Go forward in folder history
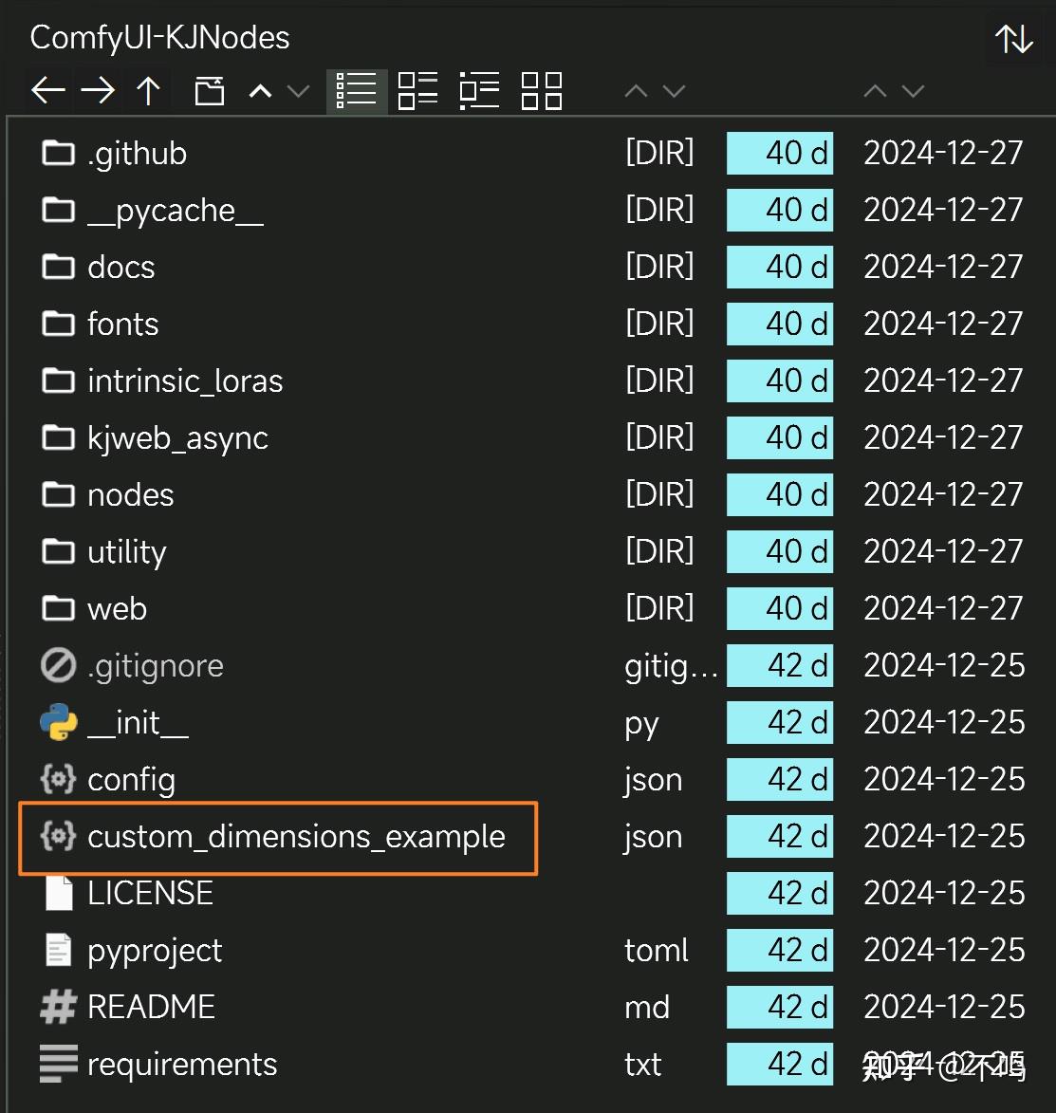The height and width of the screenshot is (1113, 1056). pyautogui.click(x=98, y=90)
